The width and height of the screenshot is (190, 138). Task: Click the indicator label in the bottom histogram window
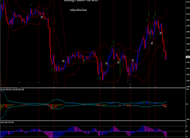tap(7, 122)
